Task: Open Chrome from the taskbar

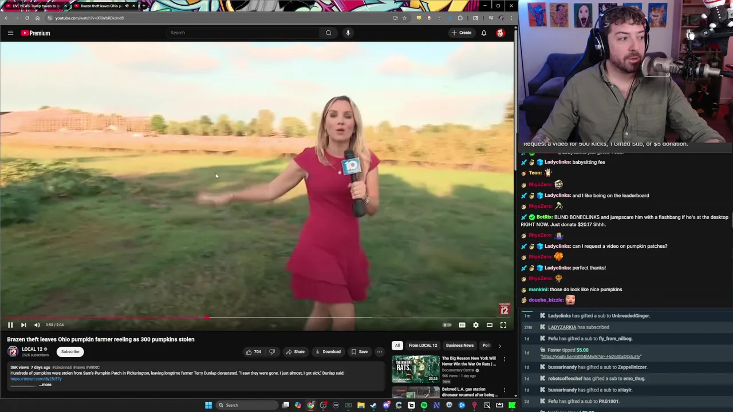Action: 310,405
